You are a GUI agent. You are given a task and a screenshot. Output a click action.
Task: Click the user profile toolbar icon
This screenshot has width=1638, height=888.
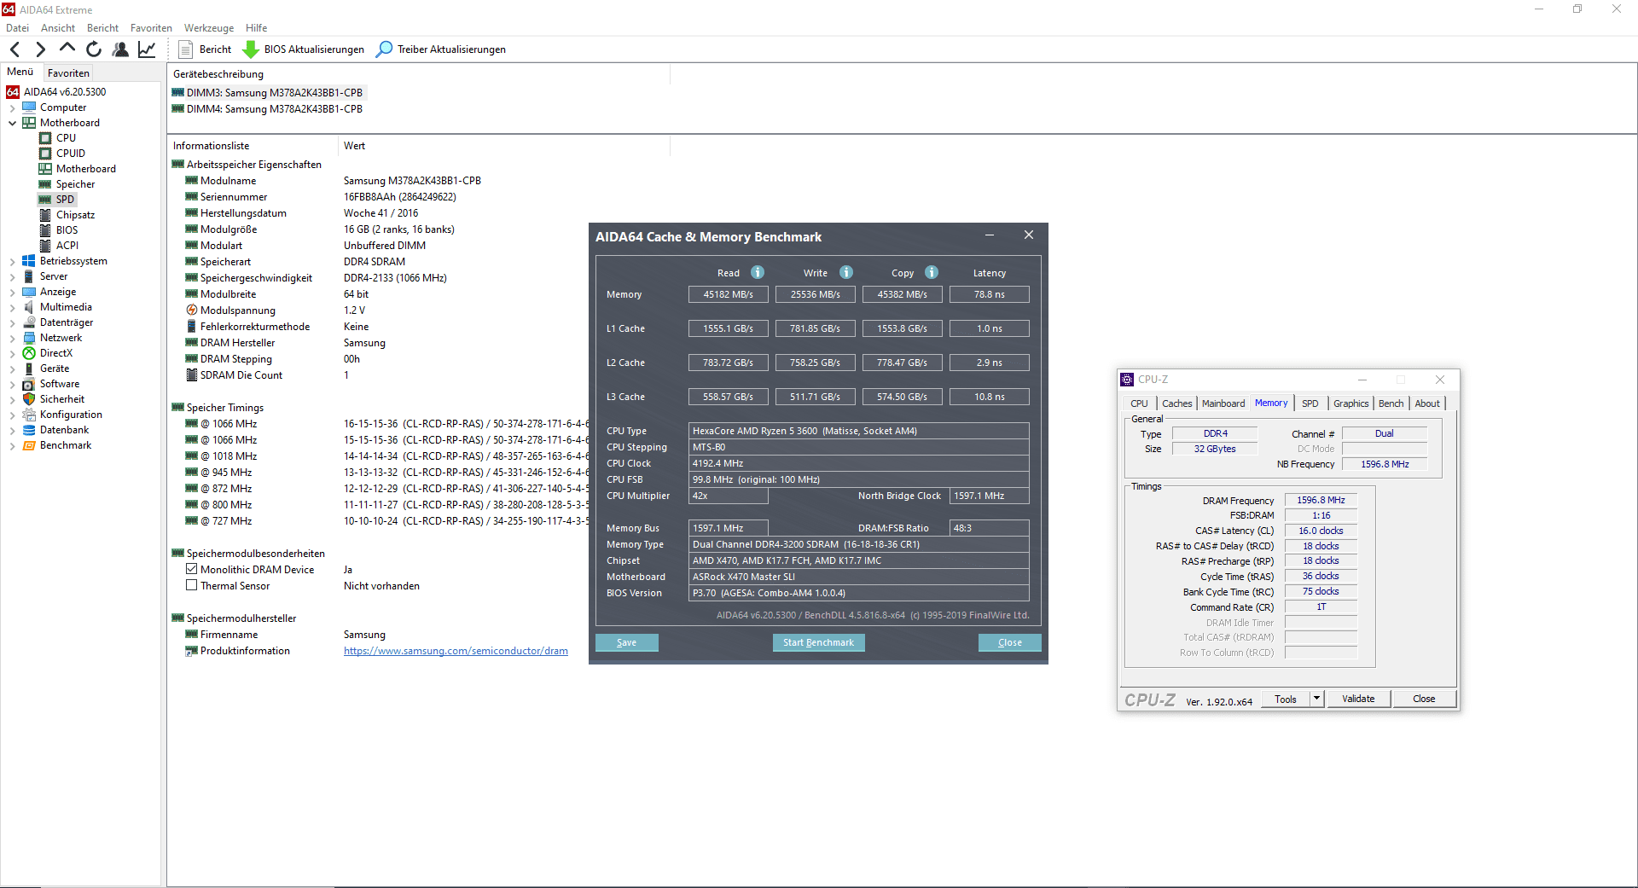click(x=120, y=49)
